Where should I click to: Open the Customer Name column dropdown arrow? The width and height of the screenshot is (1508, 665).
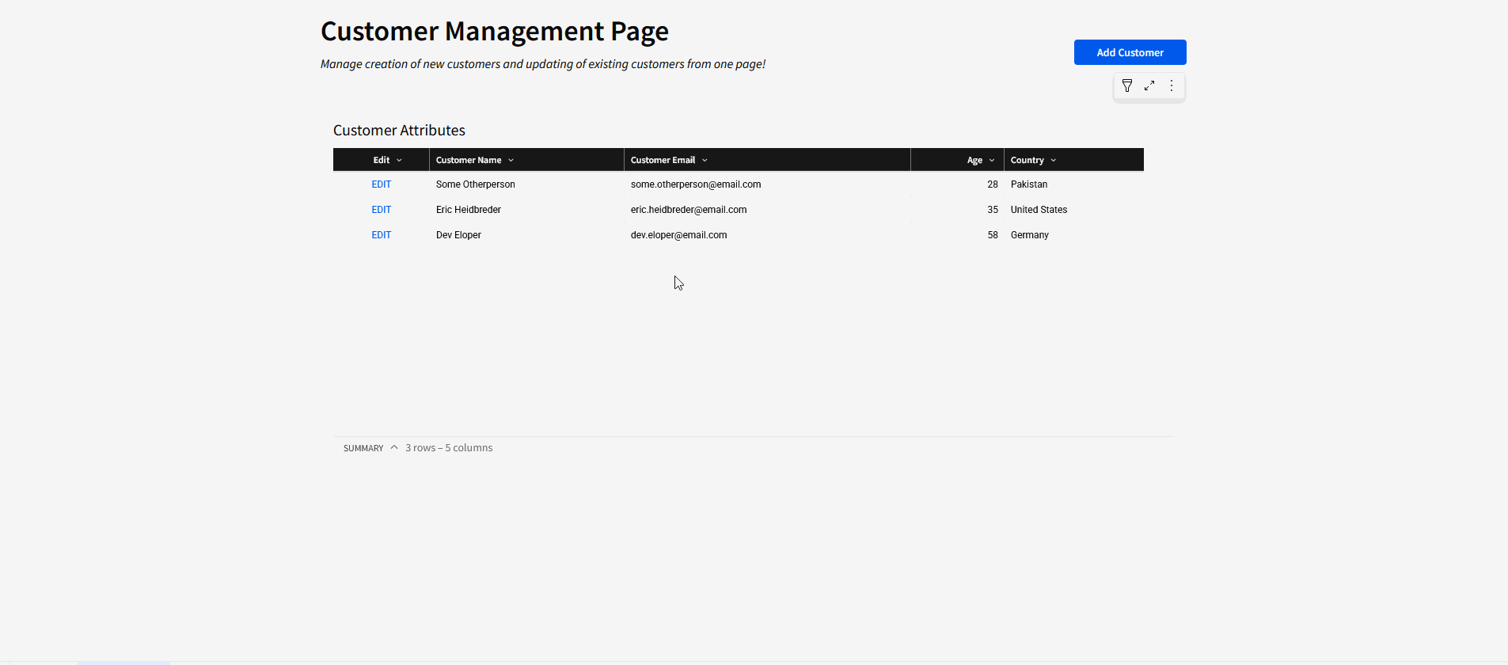point(511,161)
